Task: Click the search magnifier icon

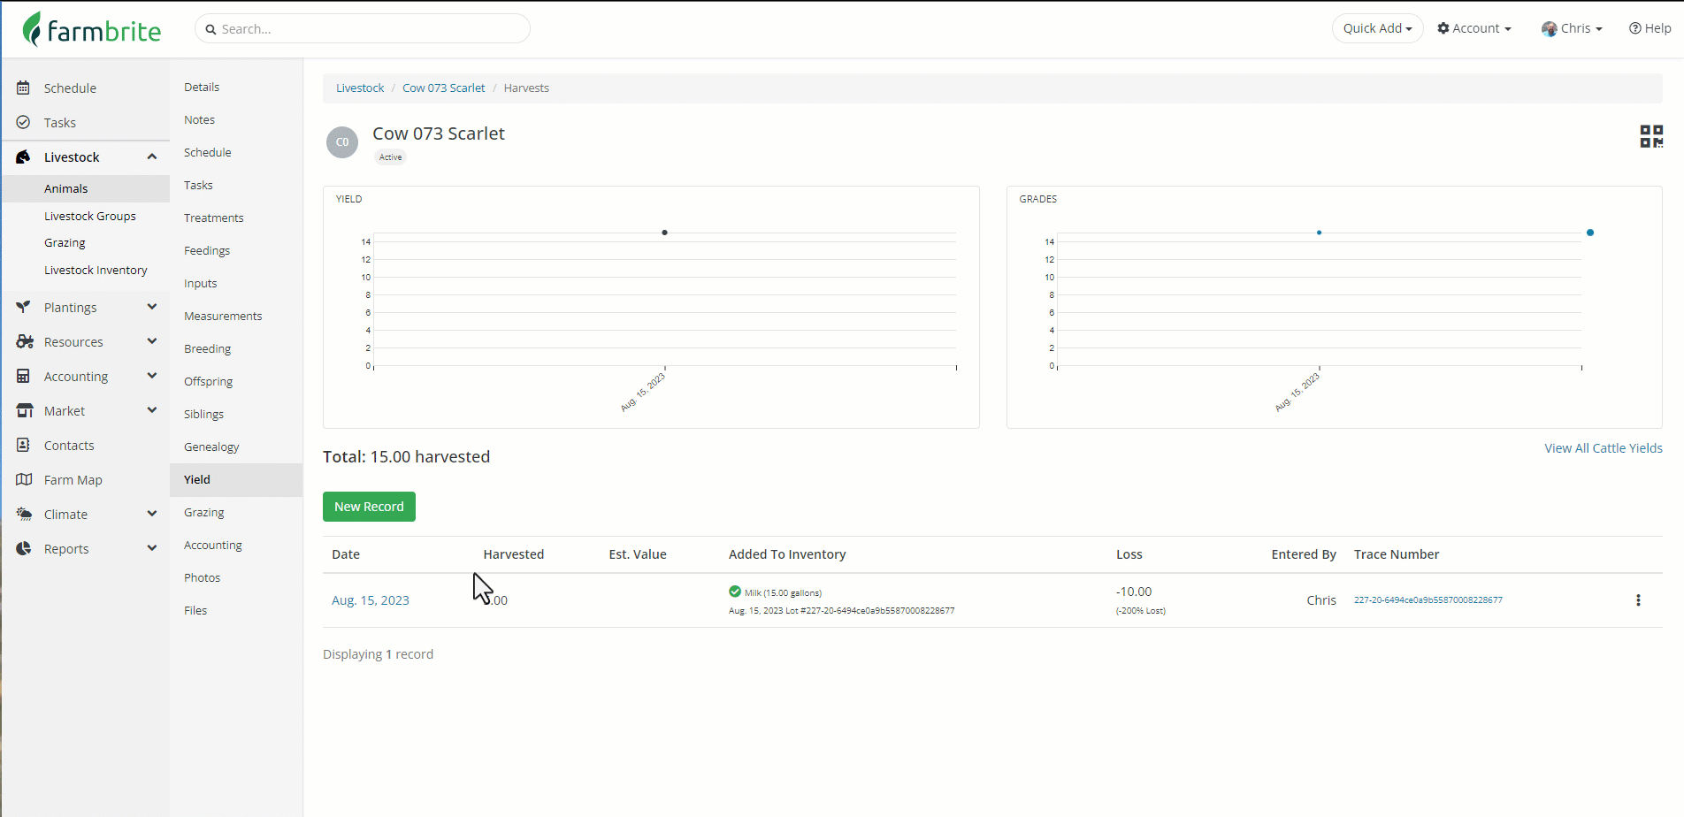Action: click(210, 29)
